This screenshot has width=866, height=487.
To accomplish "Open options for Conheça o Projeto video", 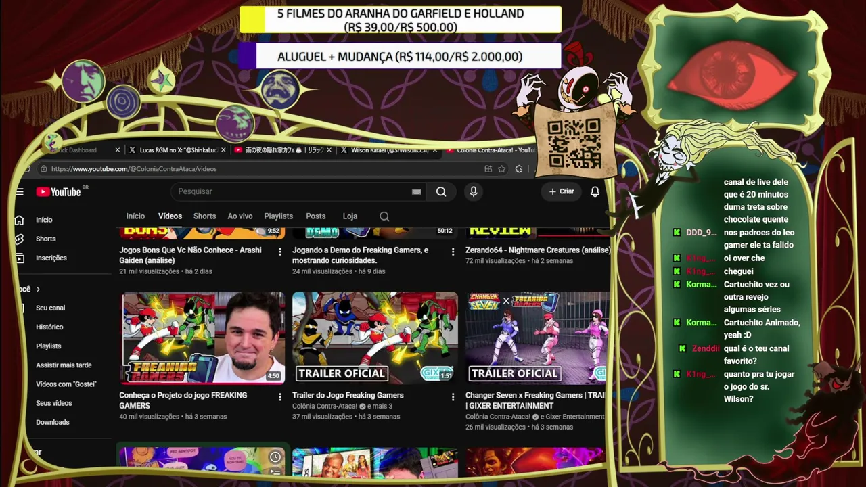I will pos(280,397).
